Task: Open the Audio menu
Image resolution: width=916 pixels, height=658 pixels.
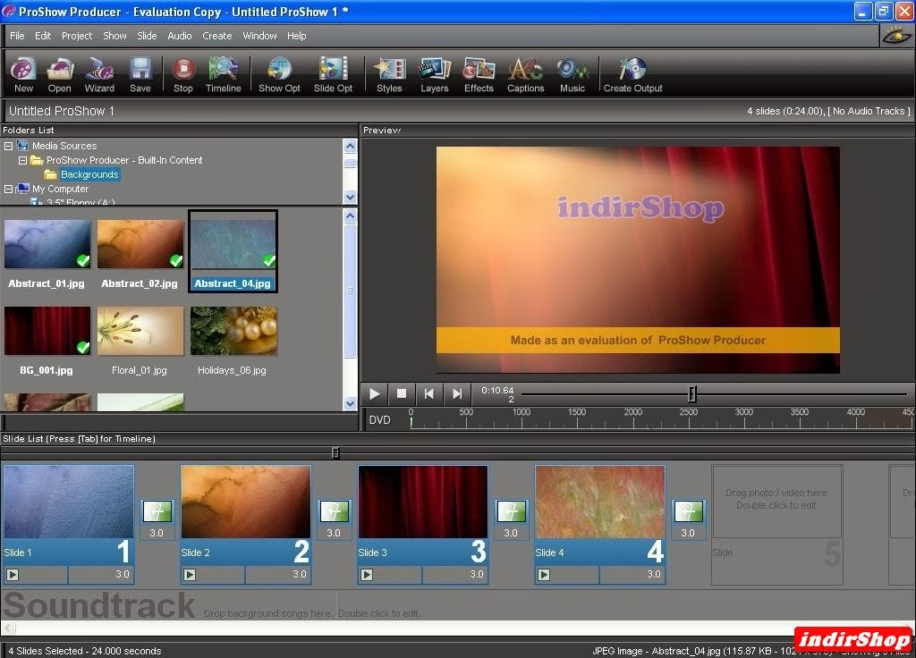Action: coord(179,36)
